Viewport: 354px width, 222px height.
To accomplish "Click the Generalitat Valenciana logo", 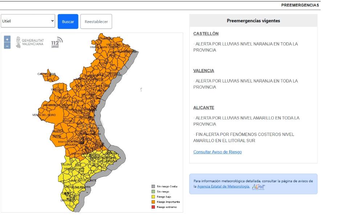I will [x=30, y=42].
